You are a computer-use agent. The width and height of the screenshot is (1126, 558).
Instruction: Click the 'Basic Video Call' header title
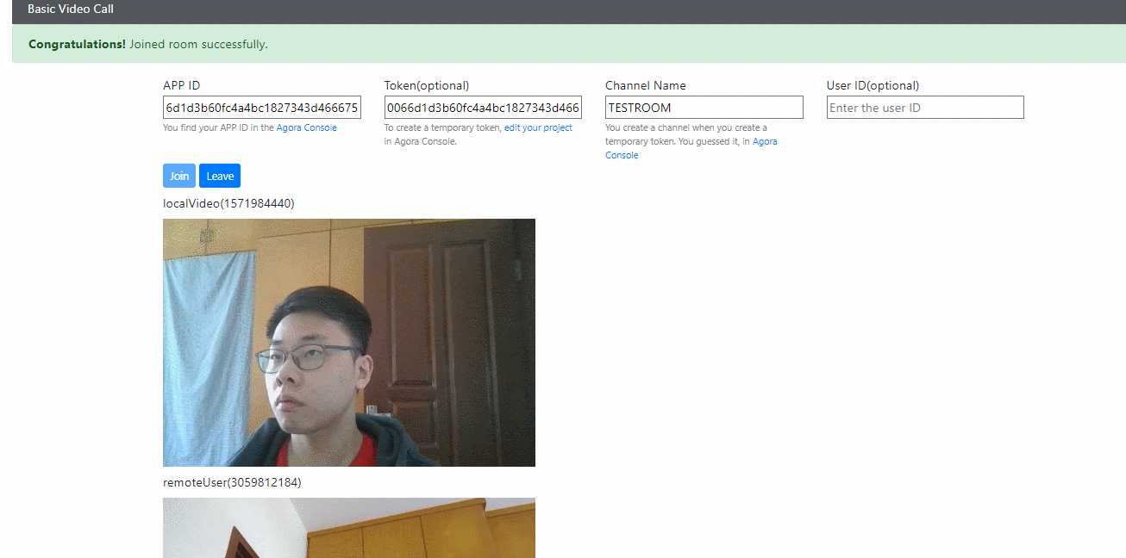[x=71, y=9]
